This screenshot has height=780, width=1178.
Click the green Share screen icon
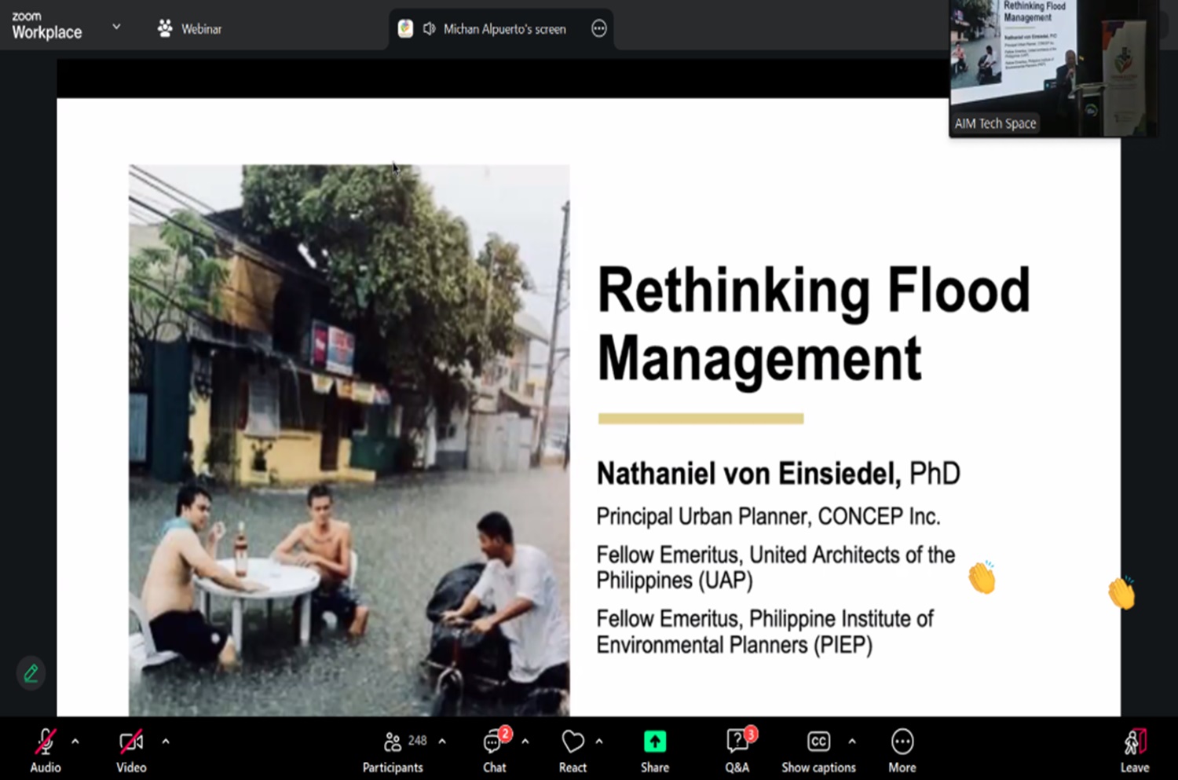click(x=654, y=742)
